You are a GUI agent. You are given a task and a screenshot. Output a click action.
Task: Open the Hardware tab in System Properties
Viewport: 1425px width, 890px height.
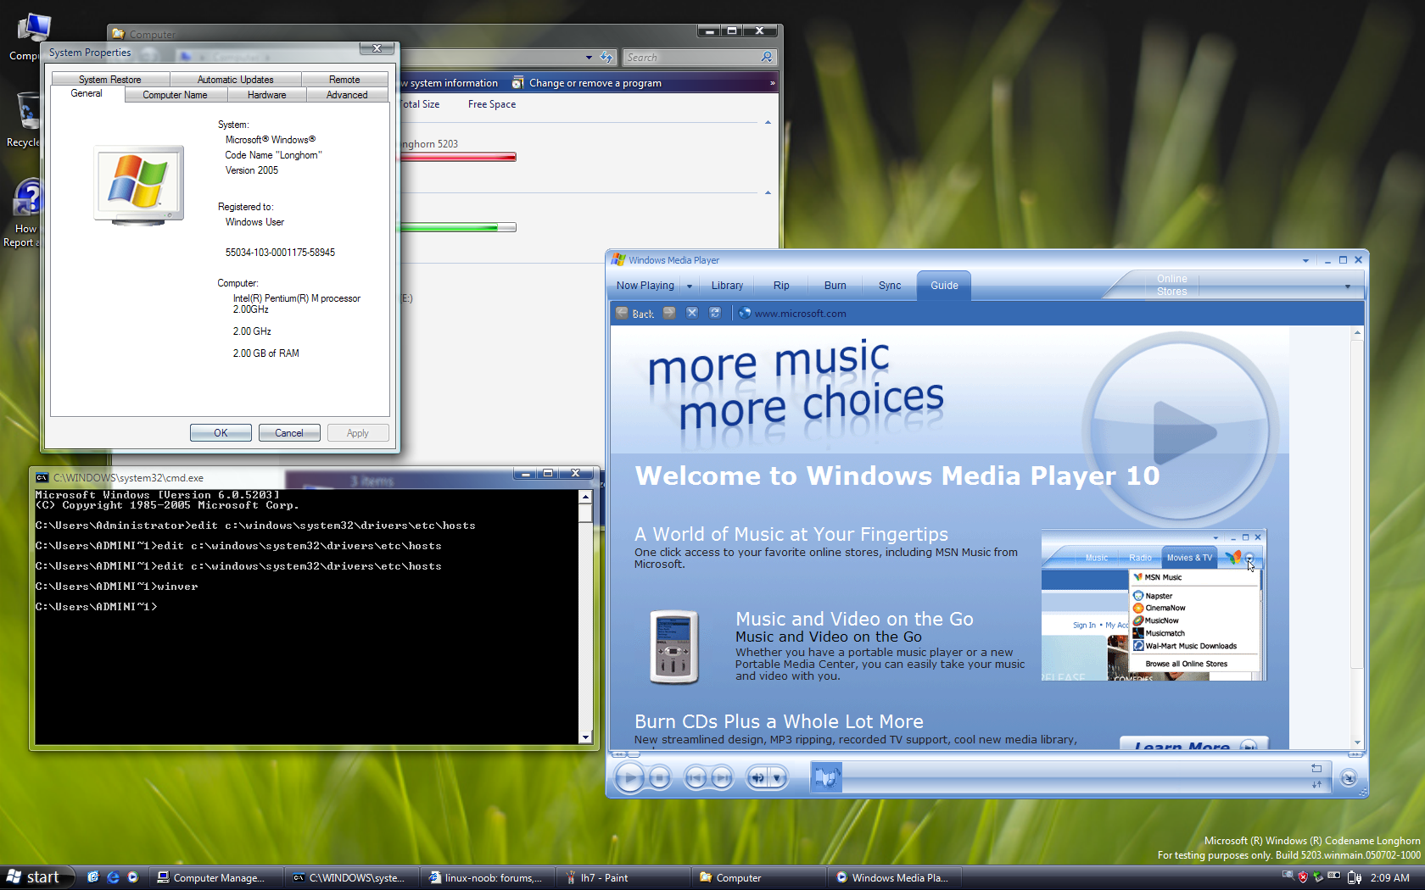(266, 95)
